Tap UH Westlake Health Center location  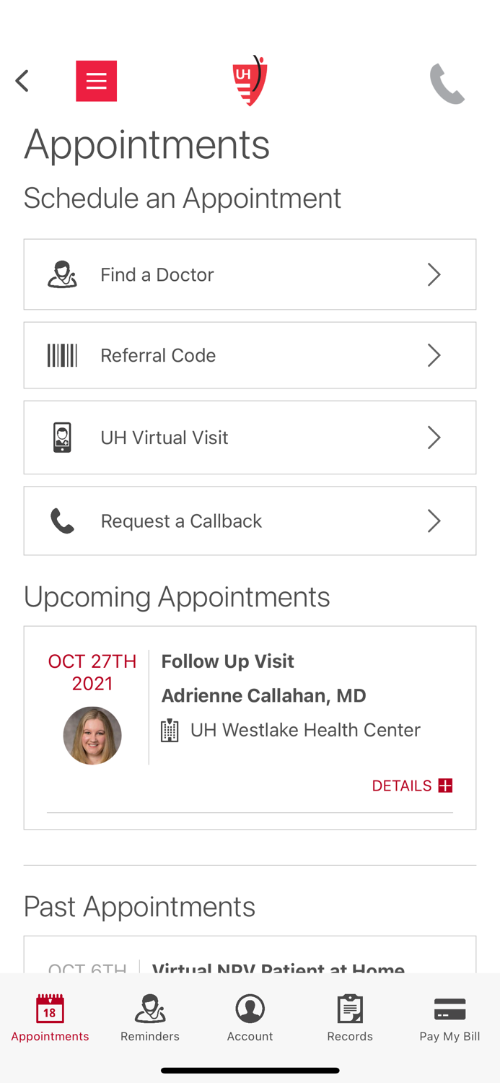(x=304, y=730)
